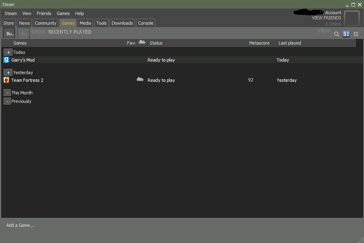The width and height of the screenshot is (364, 243).
Task: Click the window resize grip
Action: point(361,240)
